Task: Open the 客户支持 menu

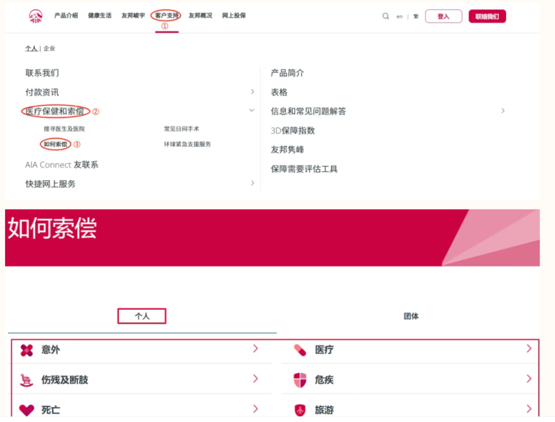Action: point(166,16)
